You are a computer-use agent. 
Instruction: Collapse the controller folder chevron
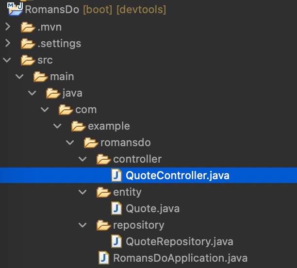(x=83, y=159)
